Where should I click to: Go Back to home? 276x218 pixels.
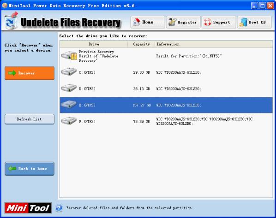coord(30,169)
